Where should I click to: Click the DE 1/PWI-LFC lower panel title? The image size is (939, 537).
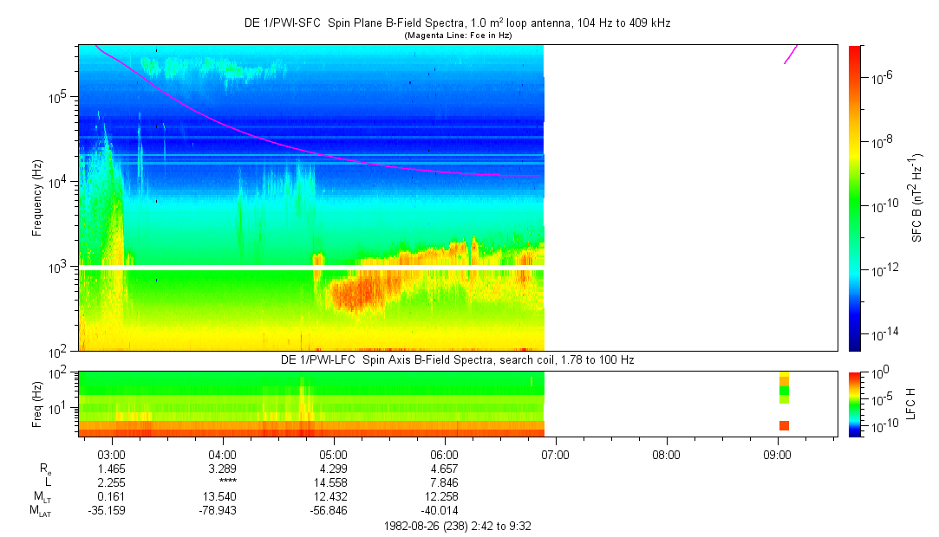click(x=457, y=359)
